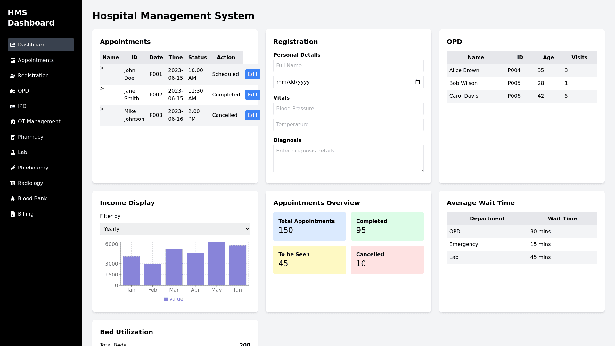Expand Jane Smith appointment row
The image size is (615, 346).
click(x=102, y=88)
